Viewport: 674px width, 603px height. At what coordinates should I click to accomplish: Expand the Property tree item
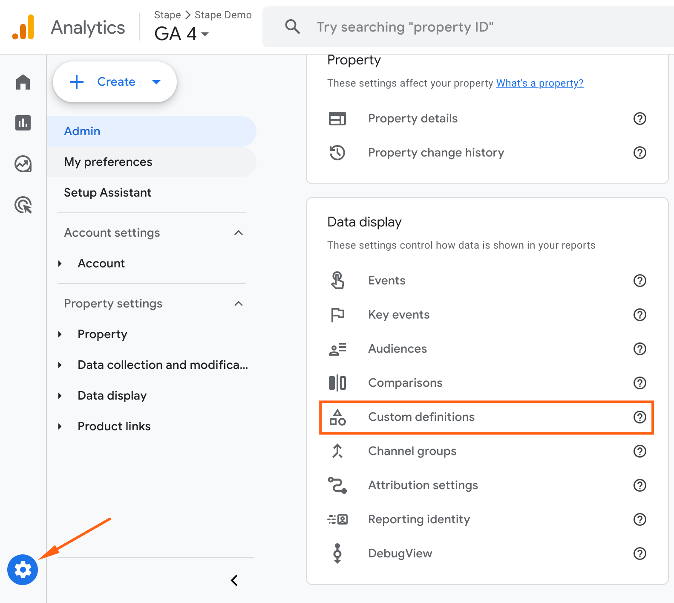60,334
